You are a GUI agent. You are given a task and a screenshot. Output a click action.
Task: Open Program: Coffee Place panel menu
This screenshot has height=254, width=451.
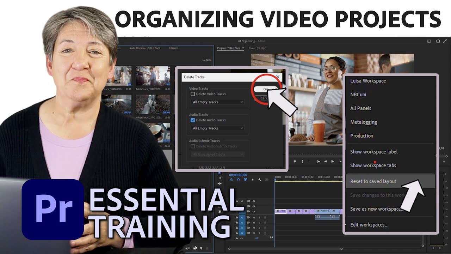243,48
